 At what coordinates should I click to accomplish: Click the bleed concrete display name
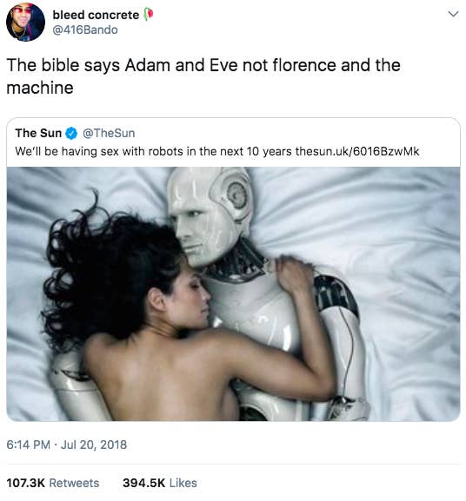click(96, 15)
